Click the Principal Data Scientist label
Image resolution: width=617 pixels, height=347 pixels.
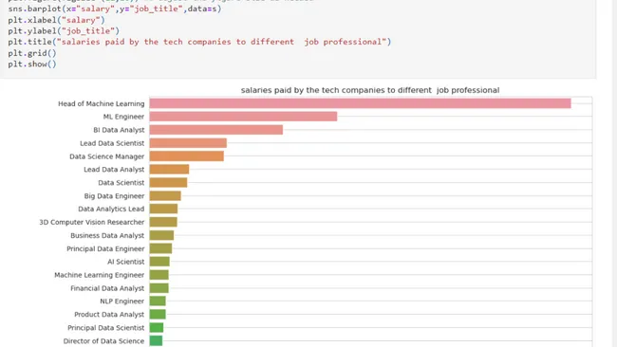(106, 327)
